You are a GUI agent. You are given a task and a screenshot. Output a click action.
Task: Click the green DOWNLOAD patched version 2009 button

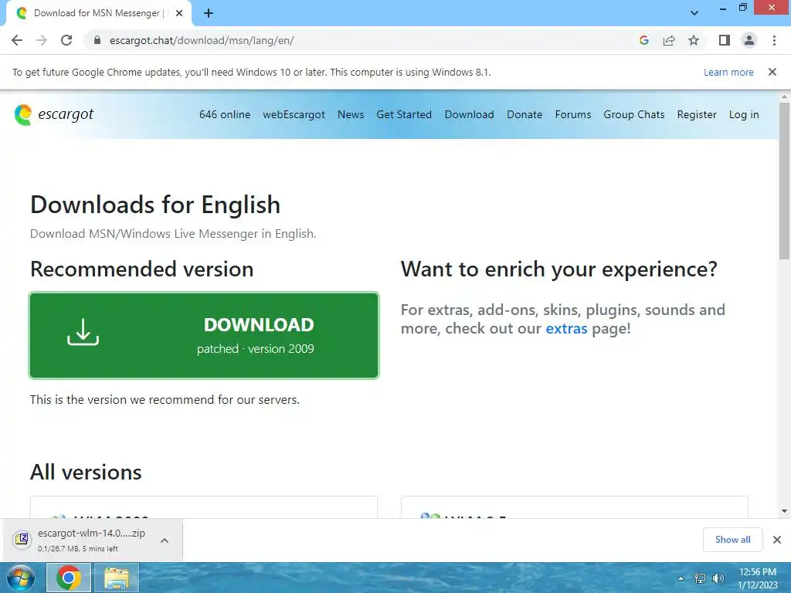click(204, 335)
